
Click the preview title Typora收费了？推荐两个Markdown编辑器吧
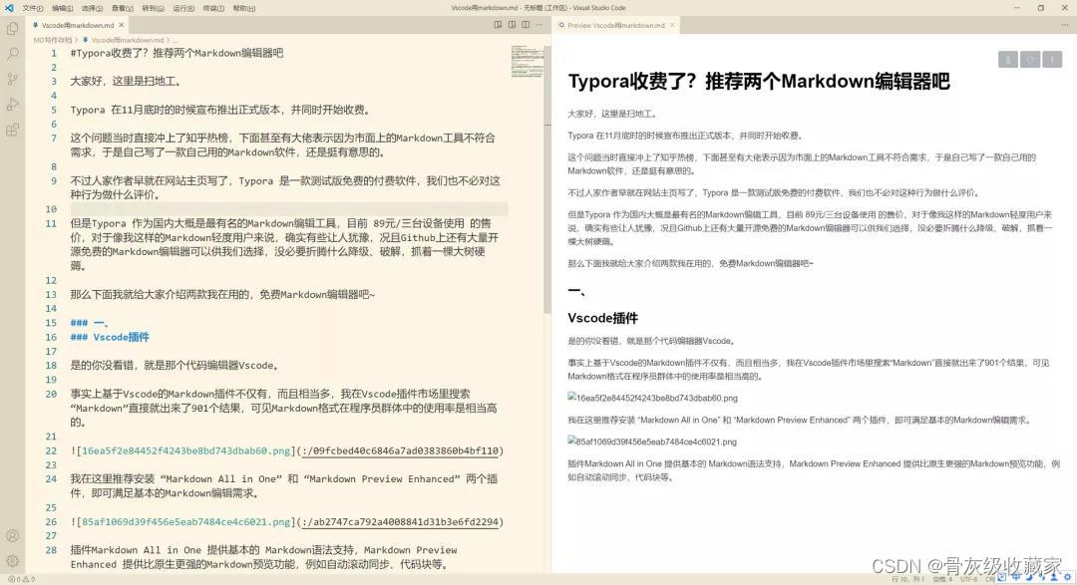pyautogui.click(x=758, y=81)
